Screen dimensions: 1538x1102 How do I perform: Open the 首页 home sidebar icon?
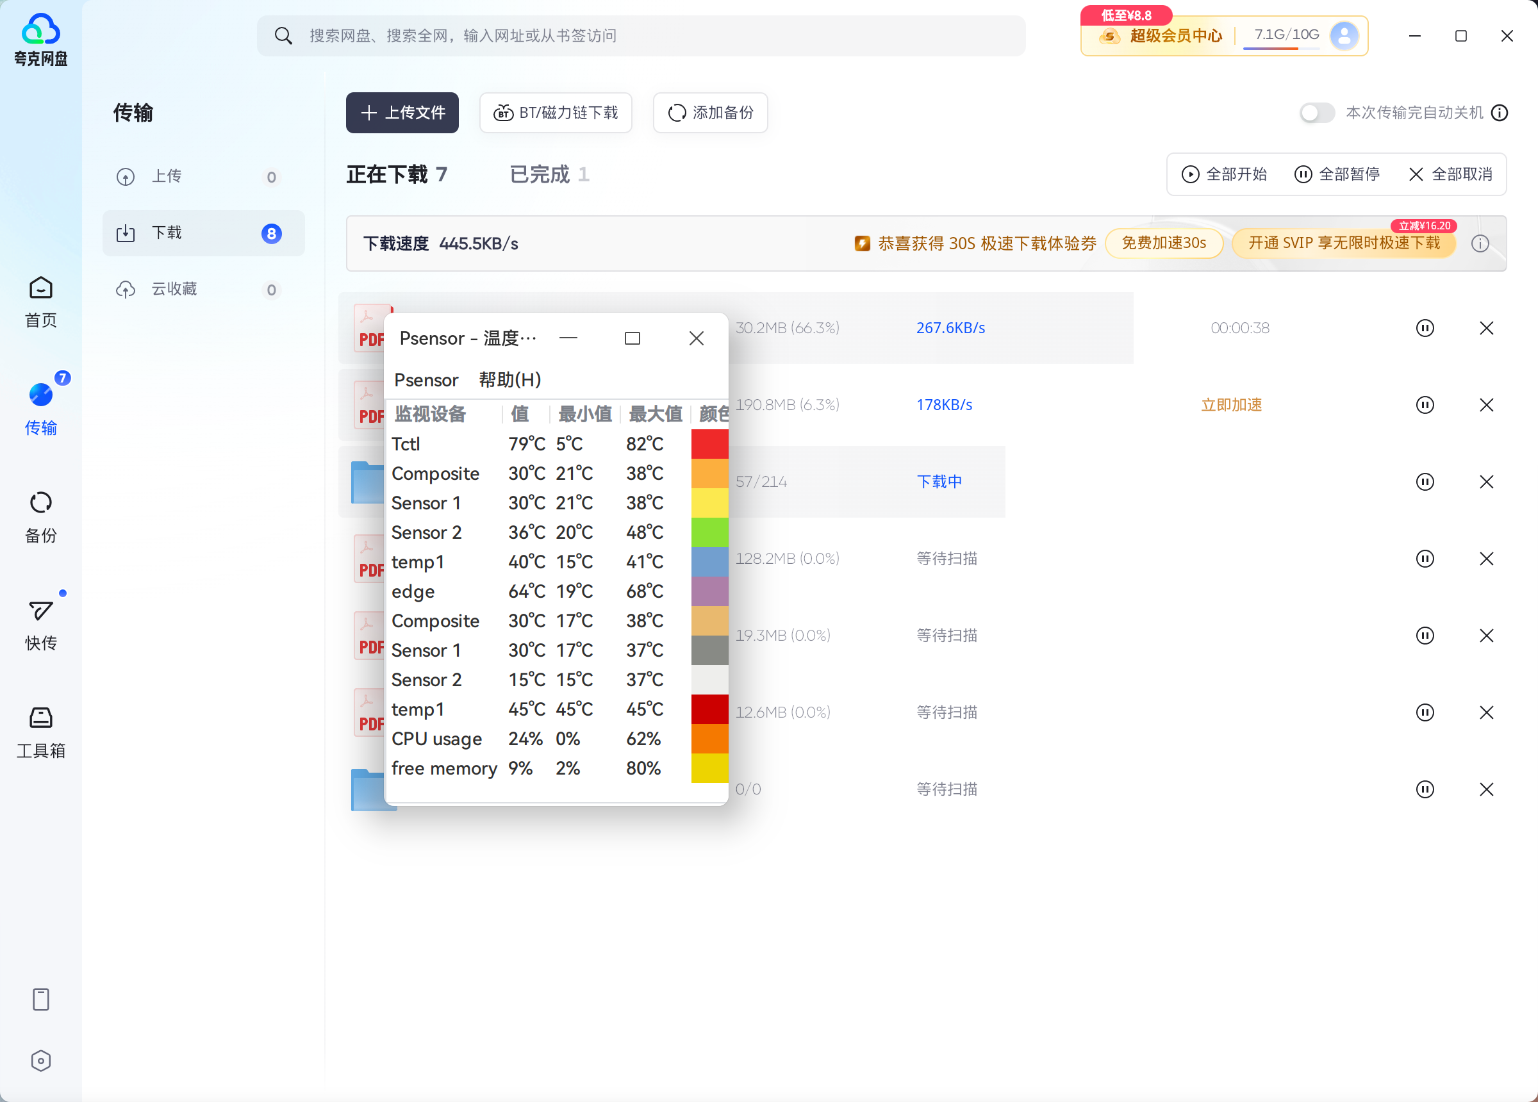(x=40, y=302)
